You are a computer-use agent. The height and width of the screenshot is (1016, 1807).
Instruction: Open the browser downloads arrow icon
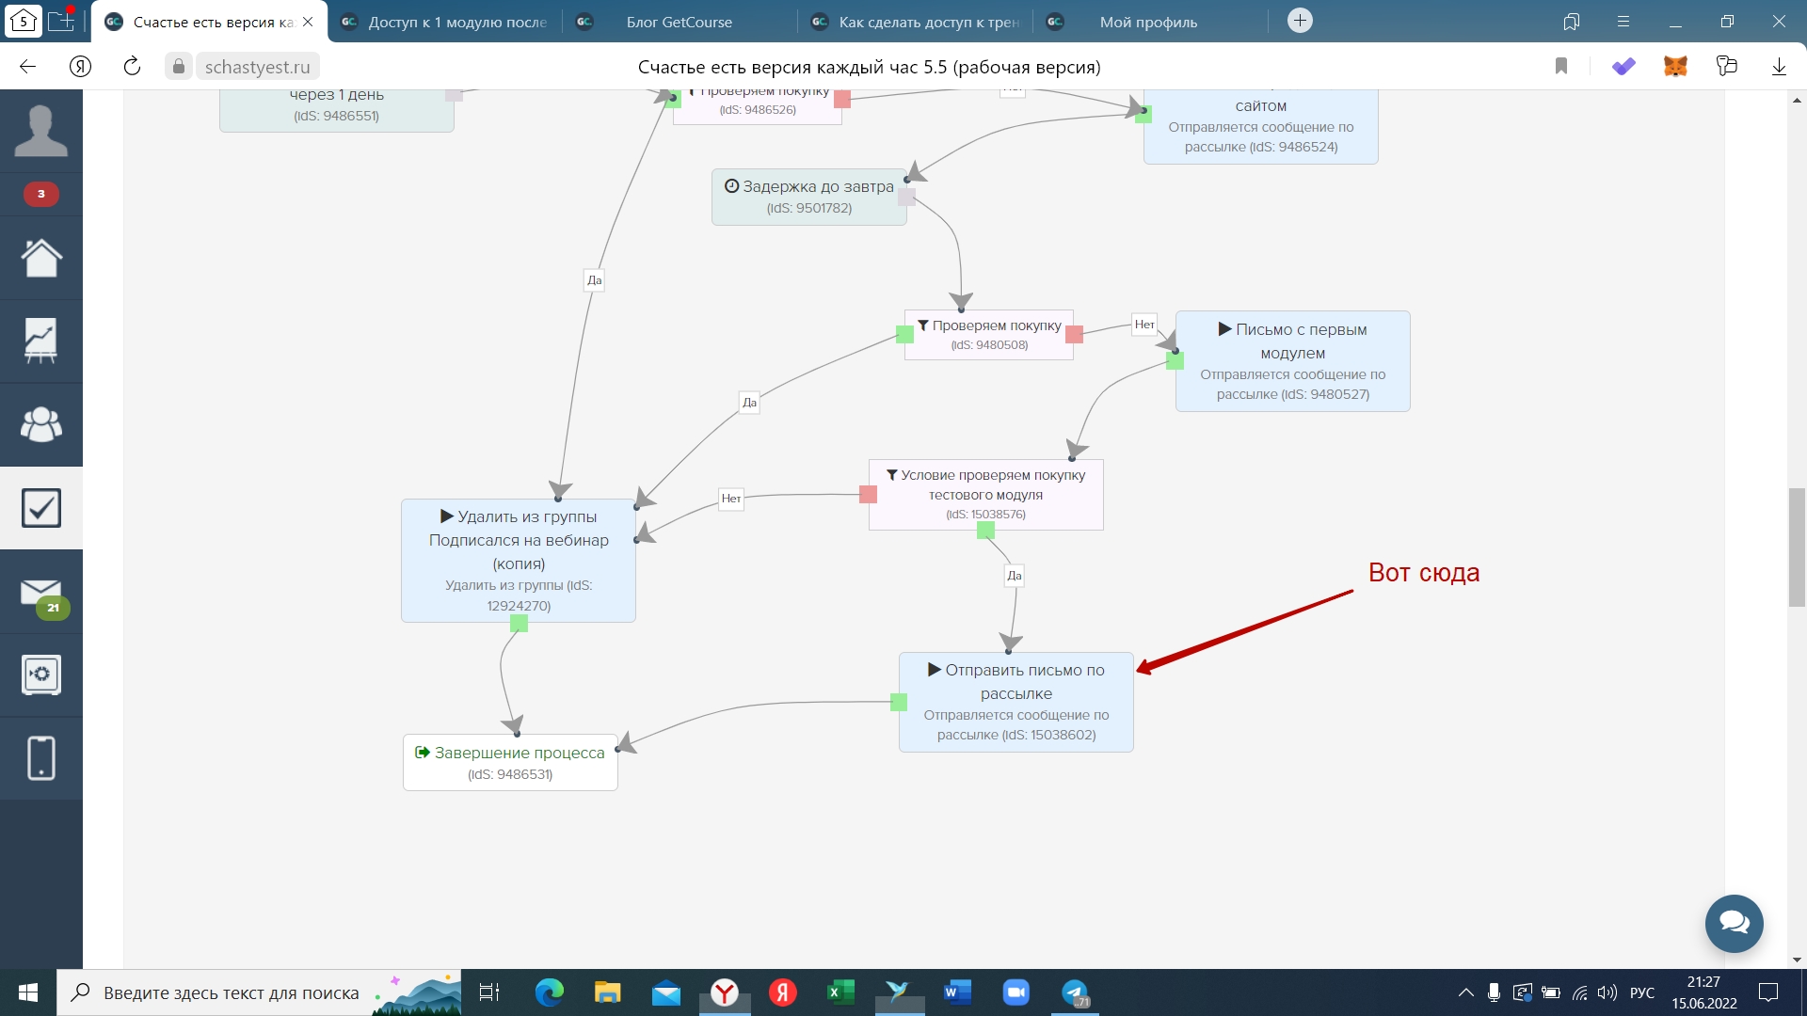(x=1778, y=67)
